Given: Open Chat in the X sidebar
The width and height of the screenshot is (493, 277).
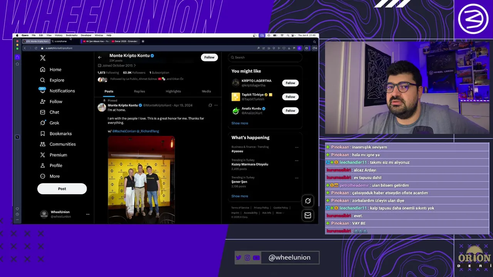Looking at the screenshot, I should coord(50,112).
